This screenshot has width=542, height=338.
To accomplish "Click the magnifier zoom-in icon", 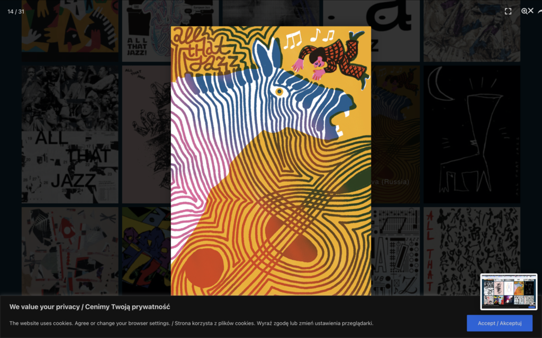I will click(524, 11).
